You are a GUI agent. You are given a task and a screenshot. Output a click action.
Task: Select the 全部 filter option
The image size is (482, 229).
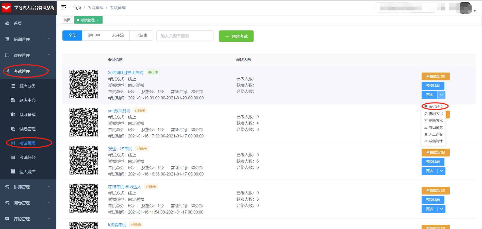[x=72, y=36]
